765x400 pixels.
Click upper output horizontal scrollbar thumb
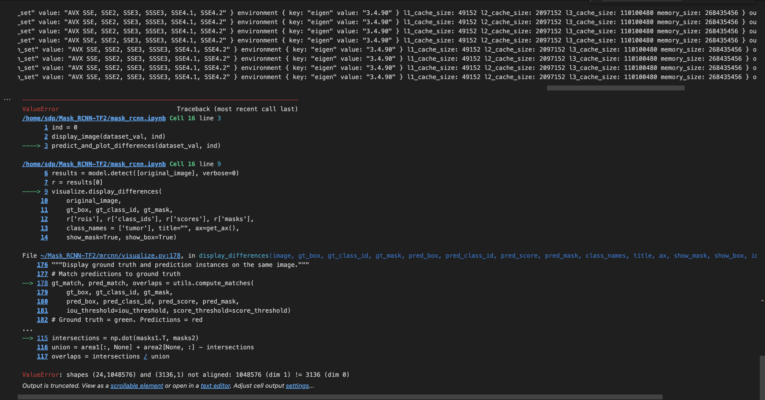click(615, 88)
